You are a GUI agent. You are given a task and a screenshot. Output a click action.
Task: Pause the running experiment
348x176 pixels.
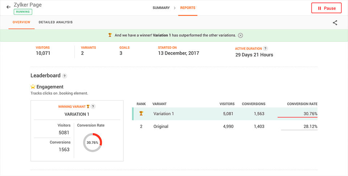[326, 8]
